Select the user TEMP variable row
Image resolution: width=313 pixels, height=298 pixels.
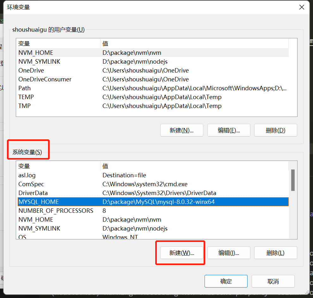pyautogui.click(x=26, y=97)
